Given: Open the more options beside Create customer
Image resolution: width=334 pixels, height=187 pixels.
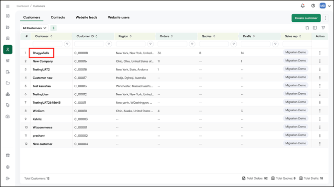Looking at the screenshot, I should coord(326,18).
